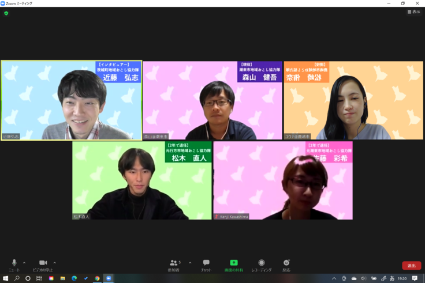
Task: Open the Windows Start menu
Action: click(x=5, y=278)
